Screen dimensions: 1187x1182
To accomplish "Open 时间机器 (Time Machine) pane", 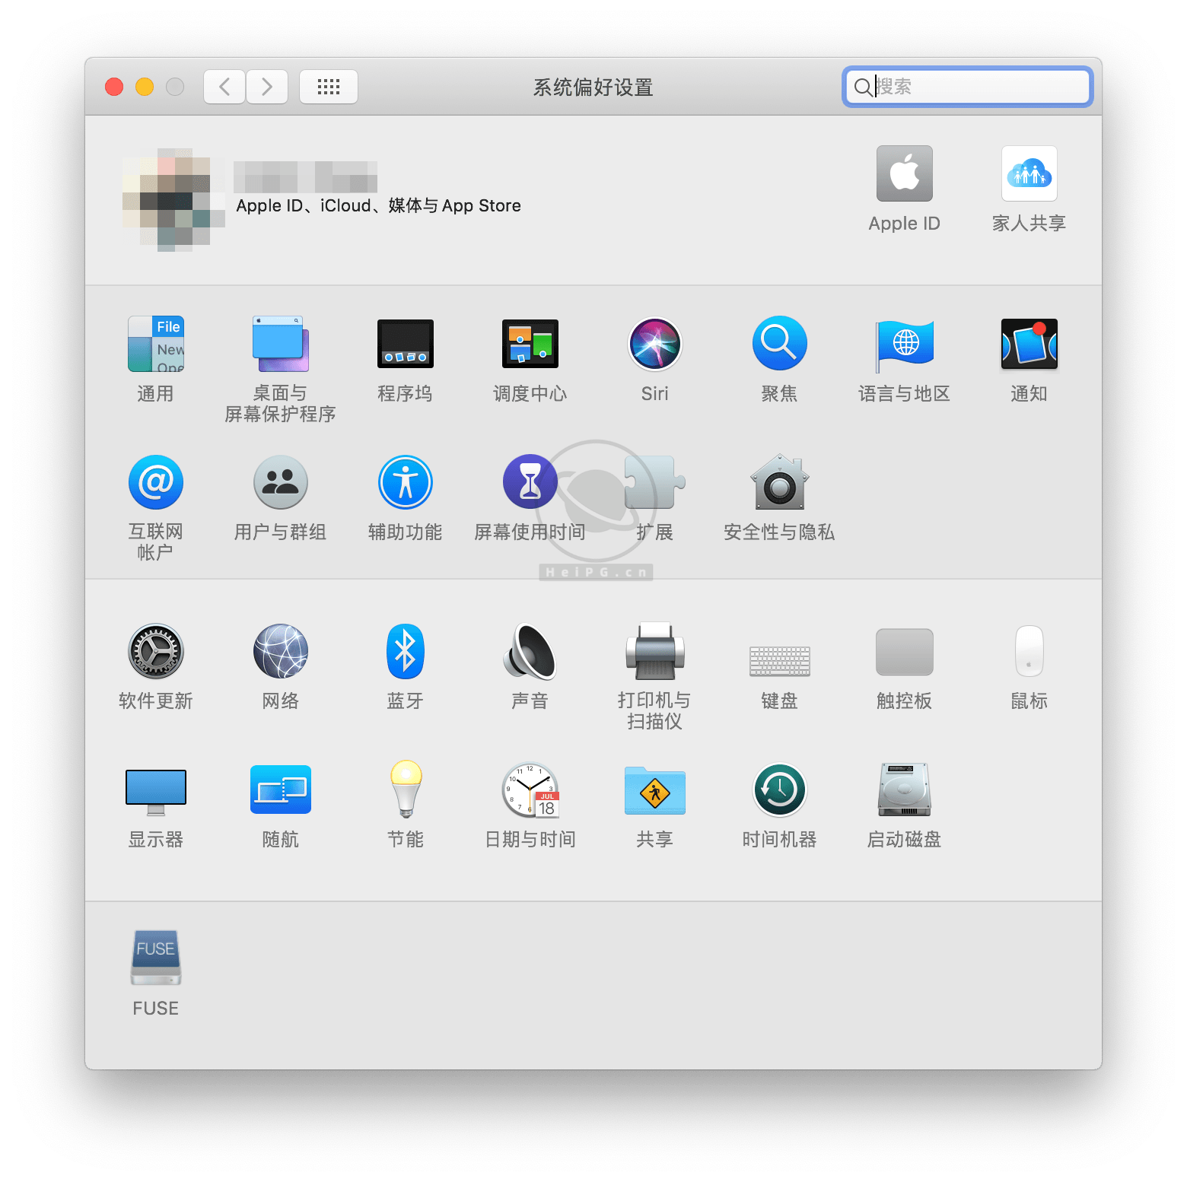I will click(780, 790).
